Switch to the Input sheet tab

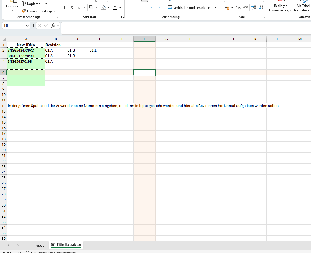(x=39, y=245)
